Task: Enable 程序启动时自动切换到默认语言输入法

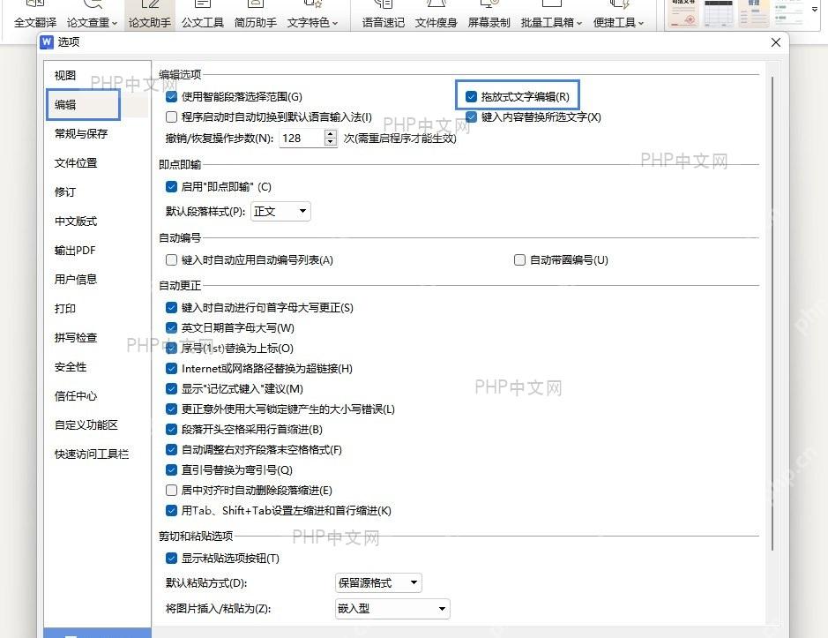Action: 171,116
